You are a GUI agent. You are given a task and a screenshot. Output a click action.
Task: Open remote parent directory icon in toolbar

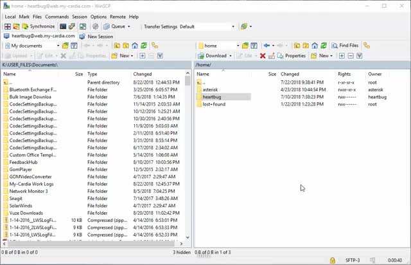297,46
